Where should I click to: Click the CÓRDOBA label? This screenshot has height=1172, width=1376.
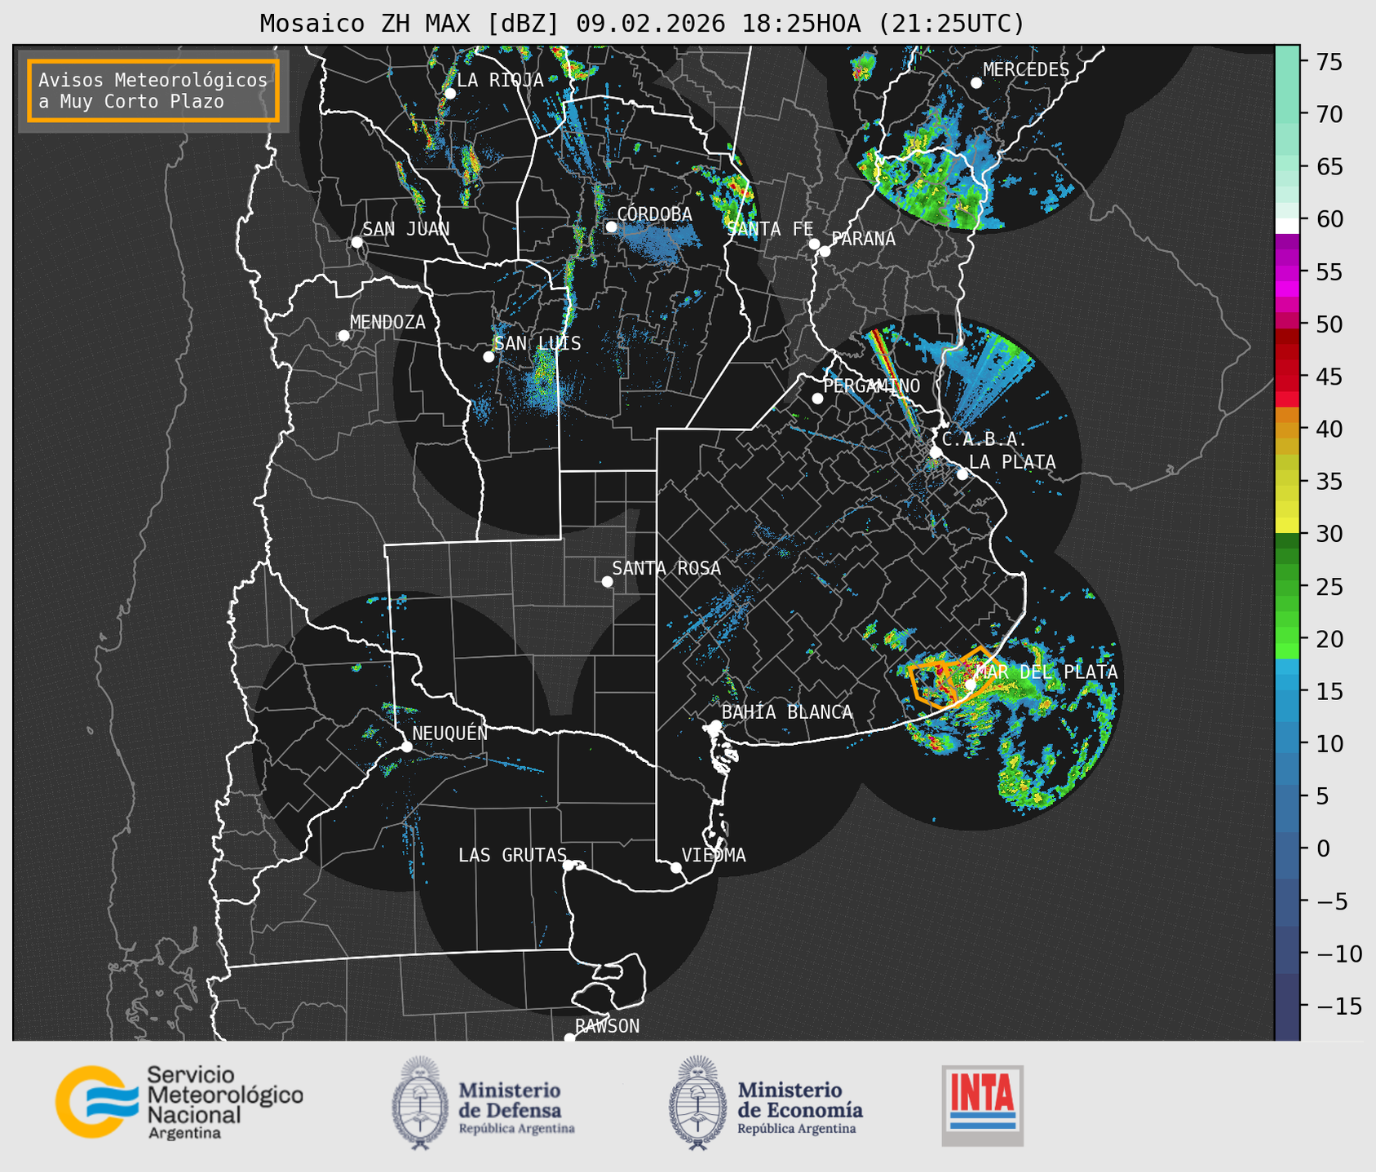pyautogui.click(x=654, y=214)
